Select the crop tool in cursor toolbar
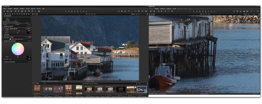The width and height of the screenshot is (262, 104). (75, 11)
